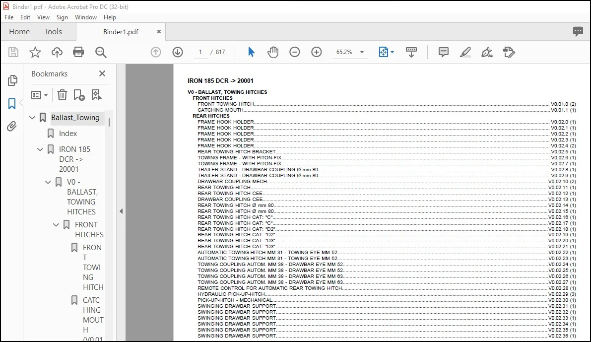The image size is (591, 342).
Task: Open CATCHING MOUTH V0.01.1 entry
Action: [x=387, y=110]
